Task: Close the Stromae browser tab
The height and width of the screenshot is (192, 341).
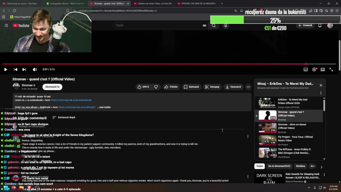Action: click(x=128, y=3)
